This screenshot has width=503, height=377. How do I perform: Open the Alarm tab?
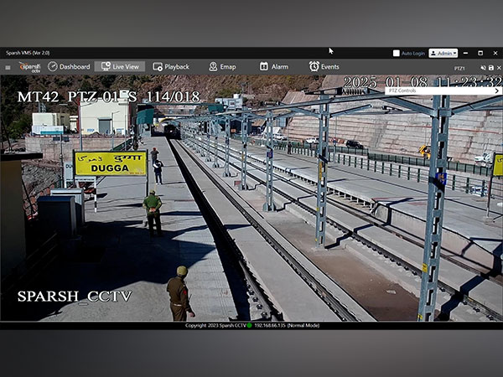273,67
